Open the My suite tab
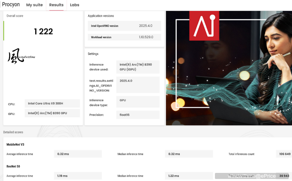292x181 pixels. click(x=34, y=5)
